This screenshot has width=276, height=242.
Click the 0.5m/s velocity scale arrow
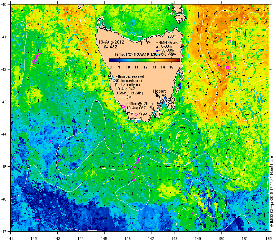pos(125,97)
